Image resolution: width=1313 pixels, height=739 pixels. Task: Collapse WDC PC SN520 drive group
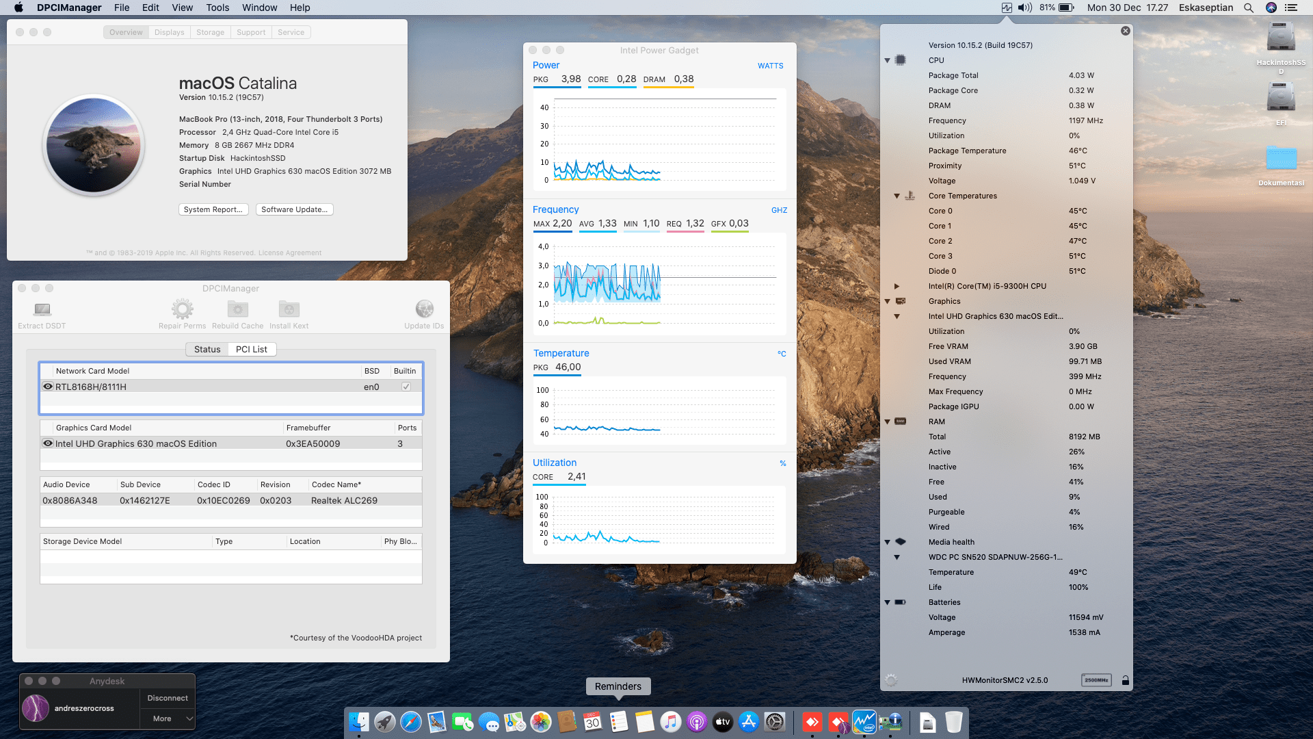[897, 557]
